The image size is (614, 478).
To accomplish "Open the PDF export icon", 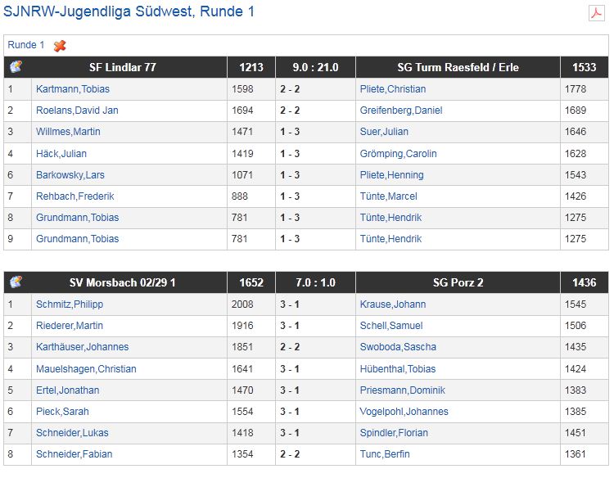I will click(x=596, y=13).
